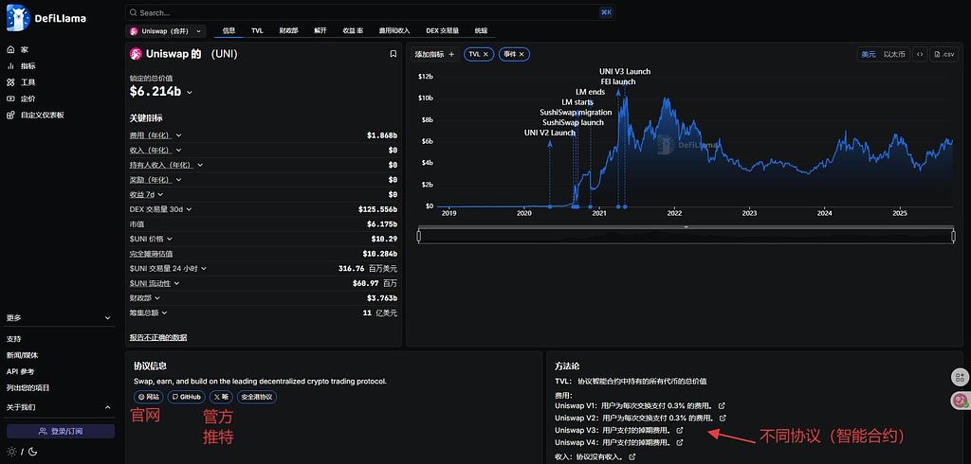Open external link for Uniswap V1 fees
Viewport: 971px width, 464px height.
(x=723, y=405)
